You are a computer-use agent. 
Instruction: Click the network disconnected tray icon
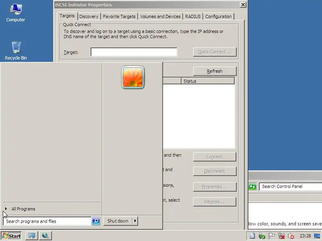coord(281,236)
